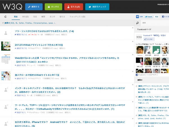Click the Tweet share button

(149, 17)
